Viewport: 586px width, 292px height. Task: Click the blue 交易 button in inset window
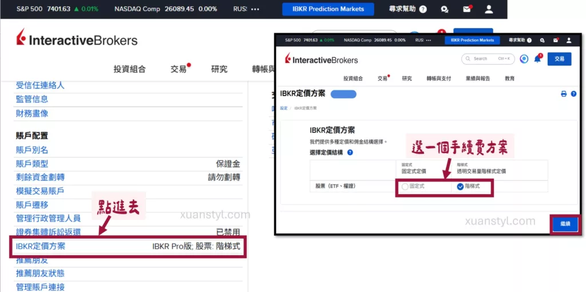[560, 59]
